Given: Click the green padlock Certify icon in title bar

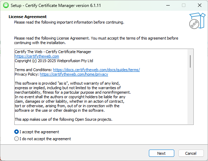Looking at the screenshot, I should pos(6,5).
